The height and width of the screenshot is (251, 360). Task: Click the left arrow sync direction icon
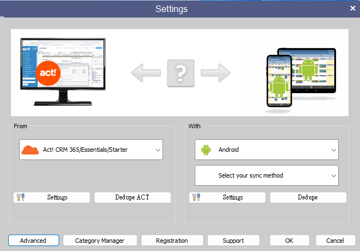146,73
